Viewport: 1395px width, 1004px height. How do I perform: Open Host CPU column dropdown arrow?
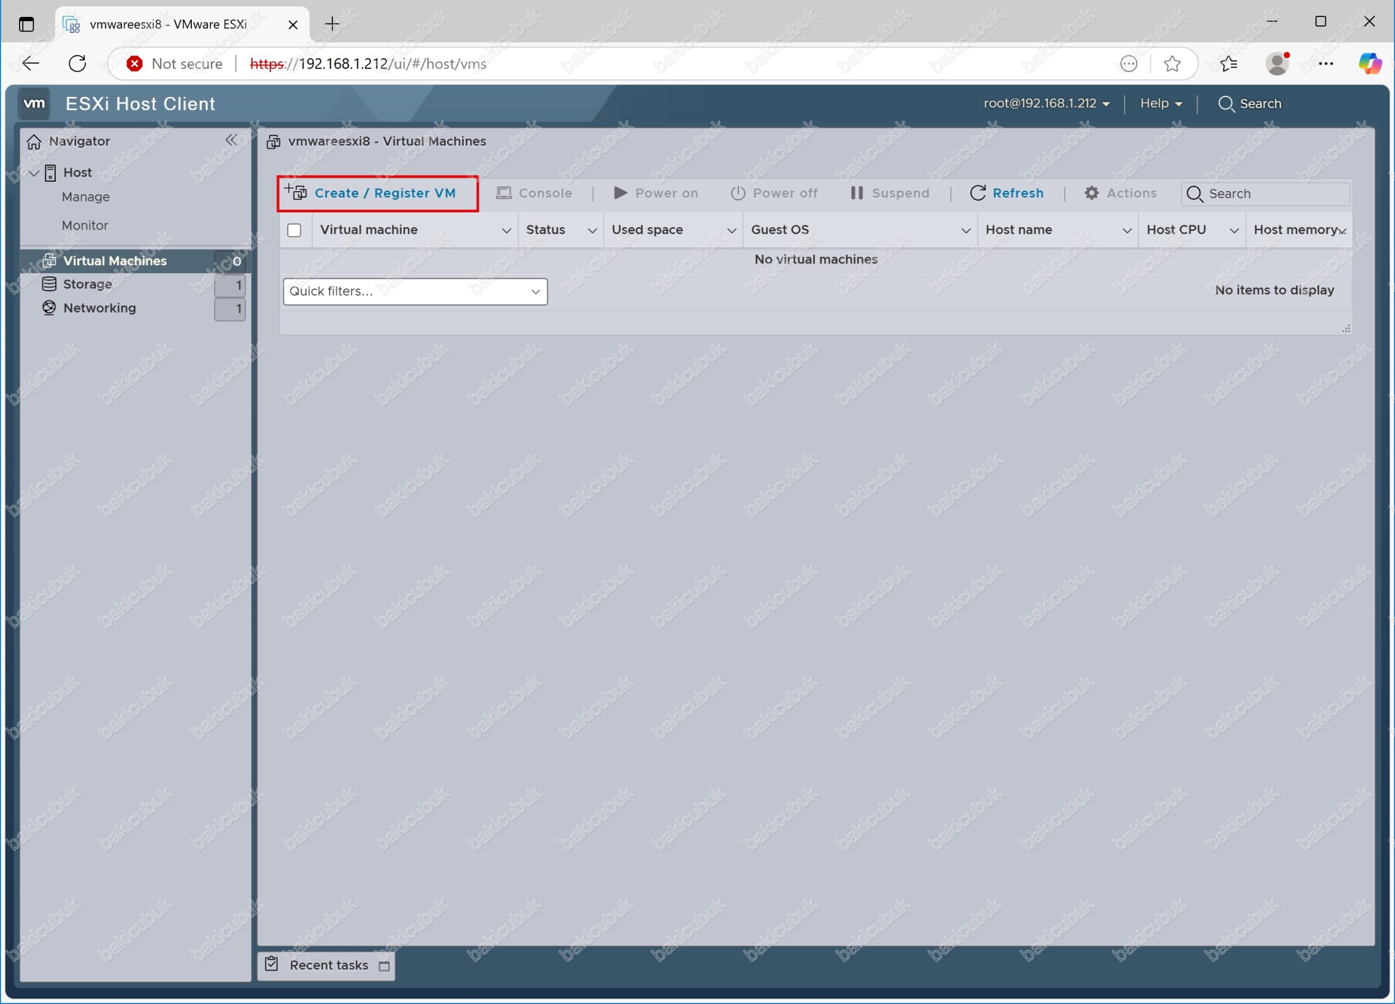click(1234, 230)
